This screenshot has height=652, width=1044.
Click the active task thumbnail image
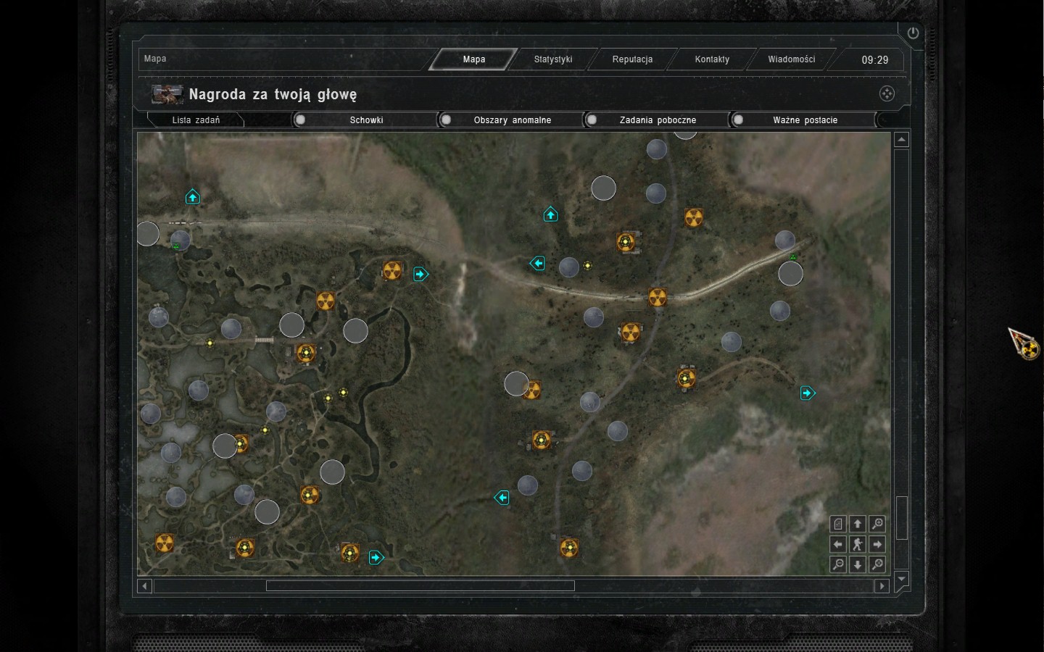tap(167, 94)
